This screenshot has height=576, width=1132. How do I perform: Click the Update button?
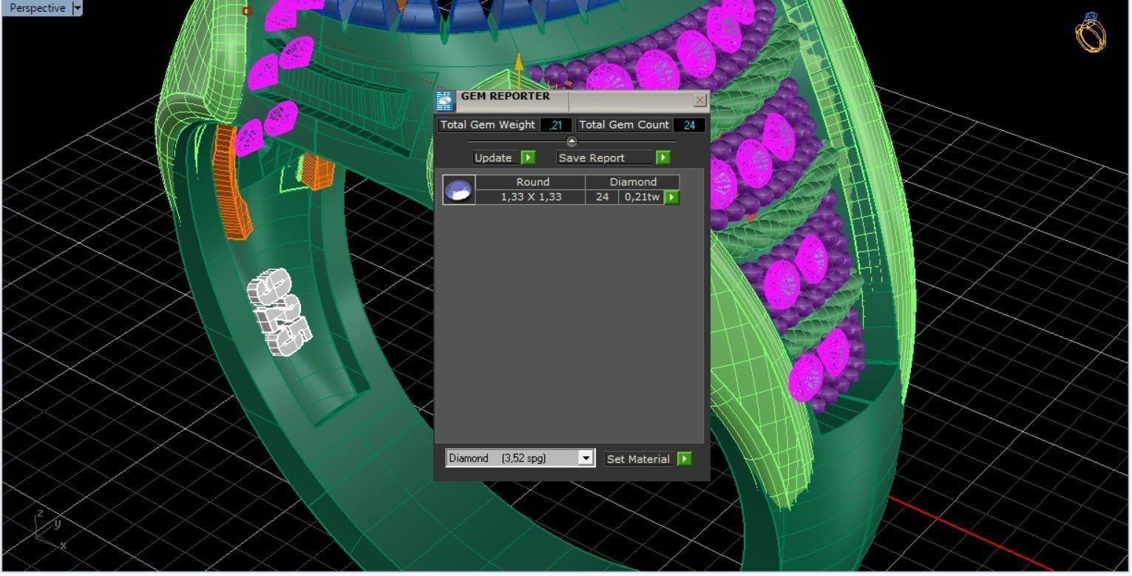point(494,157)
